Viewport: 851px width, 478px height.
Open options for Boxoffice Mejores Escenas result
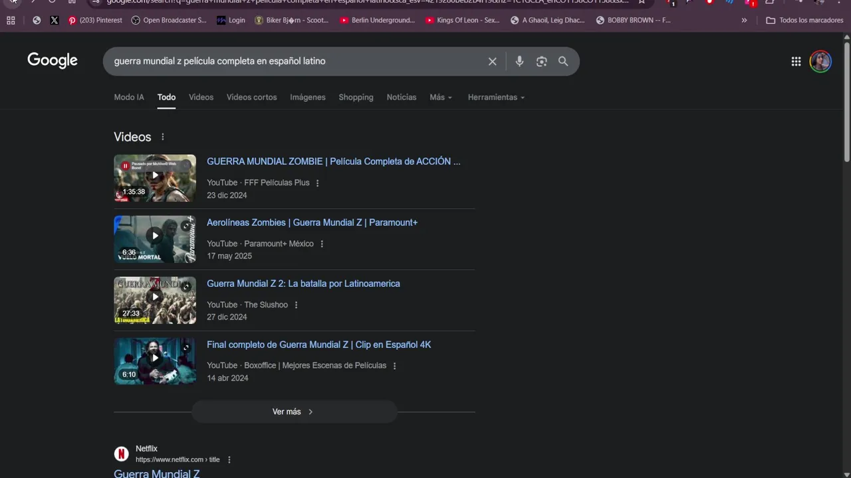[x=395, y=366]
